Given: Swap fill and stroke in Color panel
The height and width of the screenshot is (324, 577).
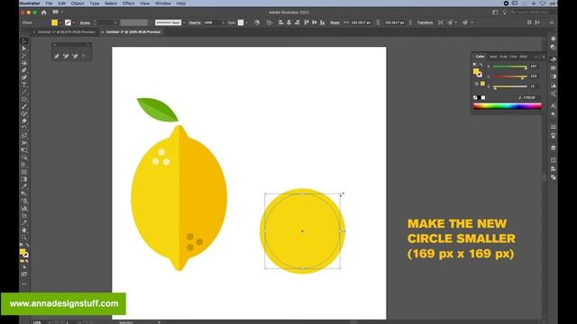Looking at the screenshot, I should coord(481,65).
